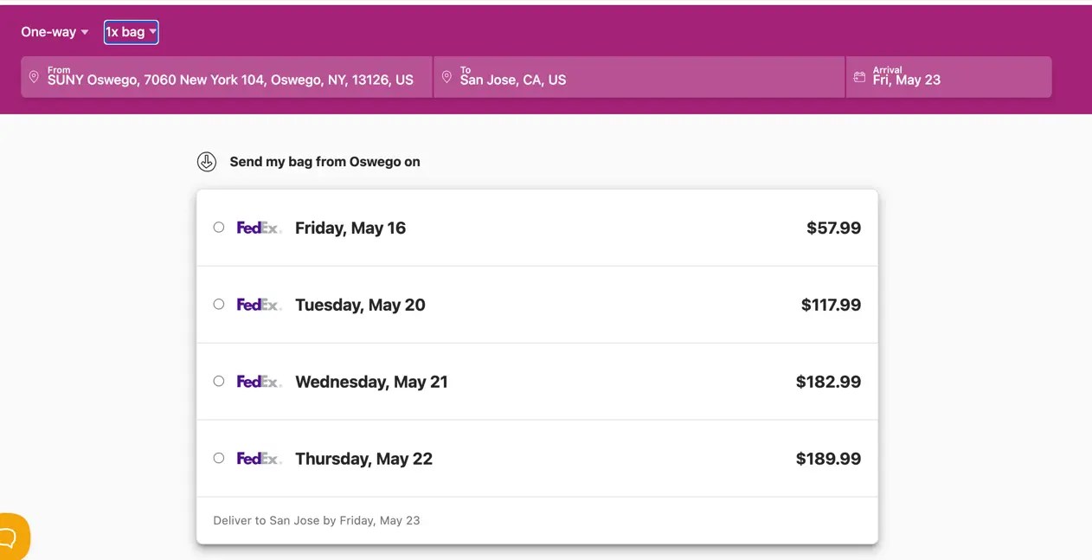Click the $117.99 price on Tuesday row

click(831, 305)
